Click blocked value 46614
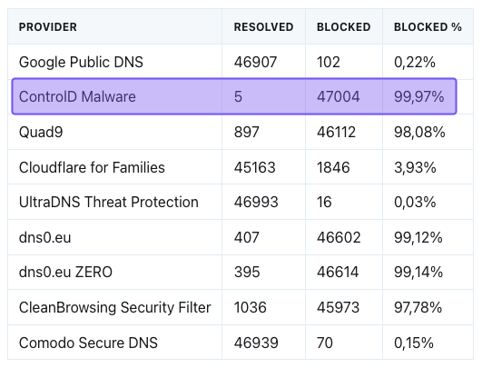The height and width of the screenshot is (368, 482). [338, 272]
